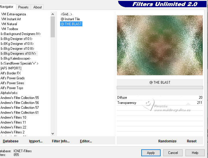Image resolution: width=208 pixels, height=158 pixels.
Task: Select Andrew's Filters 22 category
Action: pyautogui.click(x=13, y=127)
